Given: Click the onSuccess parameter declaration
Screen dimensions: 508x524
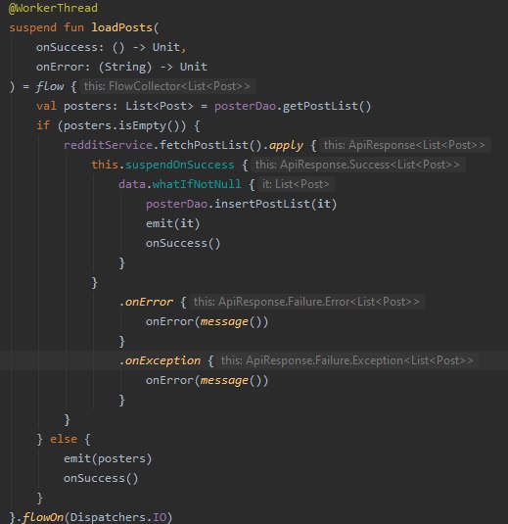Looking at the screenshot, I should pyautogui.click(x=111, y=47).
